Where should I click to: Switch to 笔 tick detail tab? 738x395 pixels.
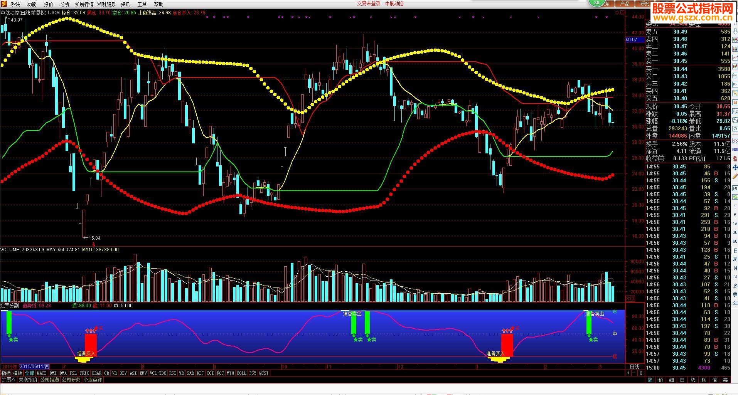coord(650,380)
